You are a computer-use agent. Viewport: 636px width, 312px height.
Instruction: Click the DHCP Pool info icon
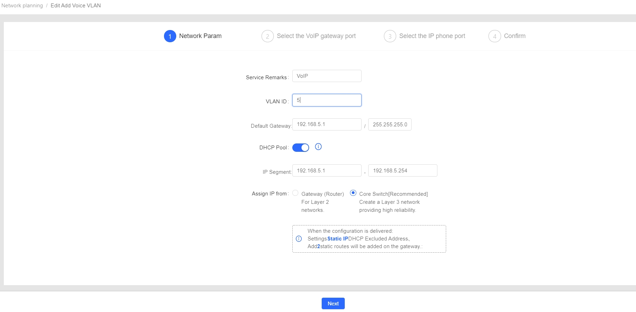(318, 147)
